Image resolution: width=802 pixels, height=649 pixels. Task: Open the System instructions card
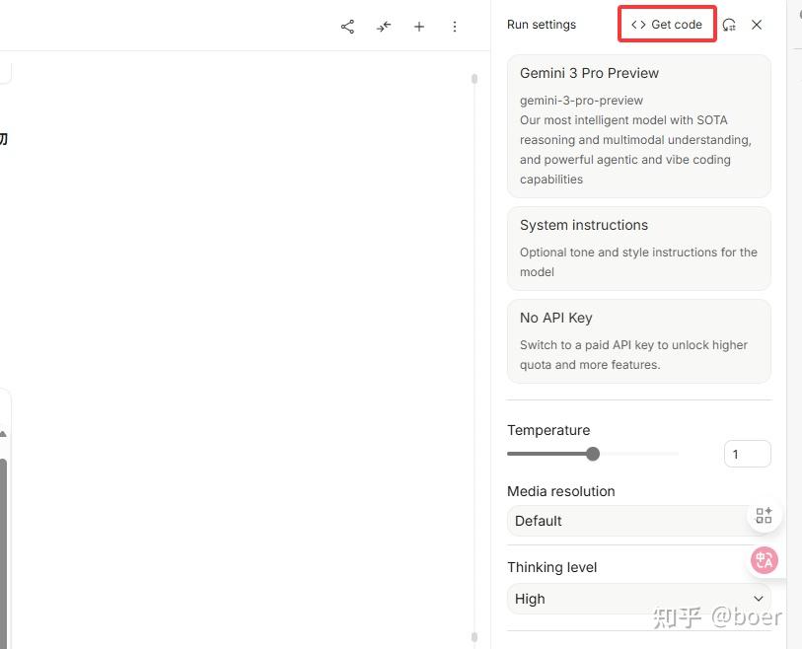[x=639, y=248]
